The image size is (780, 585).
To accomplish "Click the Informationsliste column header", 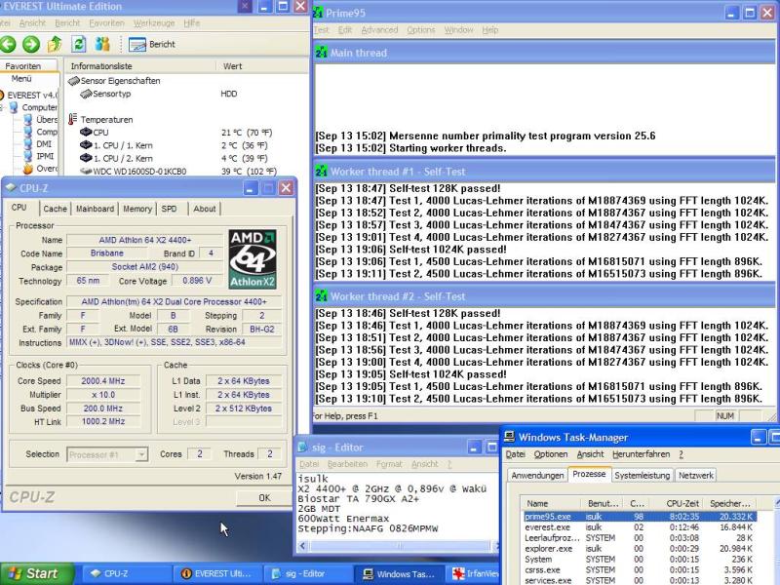I will (140, 66).
